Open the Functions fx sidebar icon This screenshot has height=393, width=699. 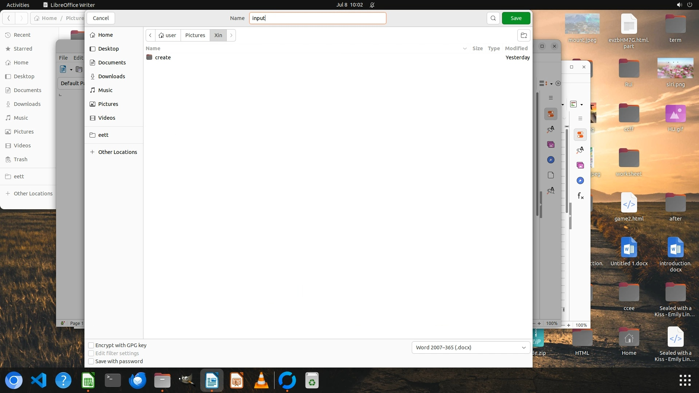(580, 196)
